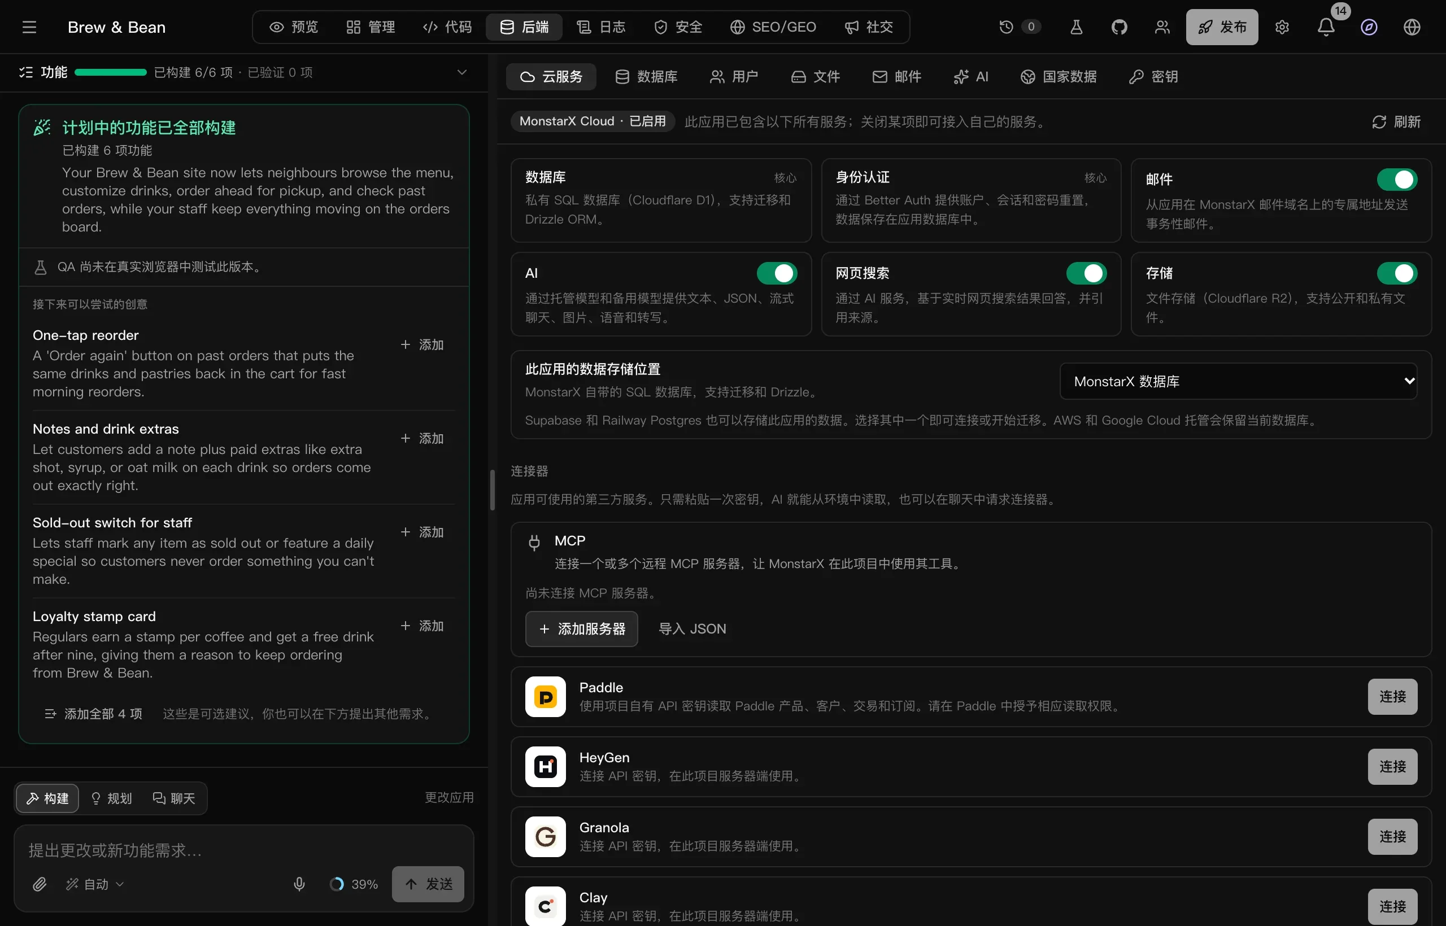Viewport: 1446px width, 926px height.
Task: Click 导入 JSON
Action: (x=692, y=629)
